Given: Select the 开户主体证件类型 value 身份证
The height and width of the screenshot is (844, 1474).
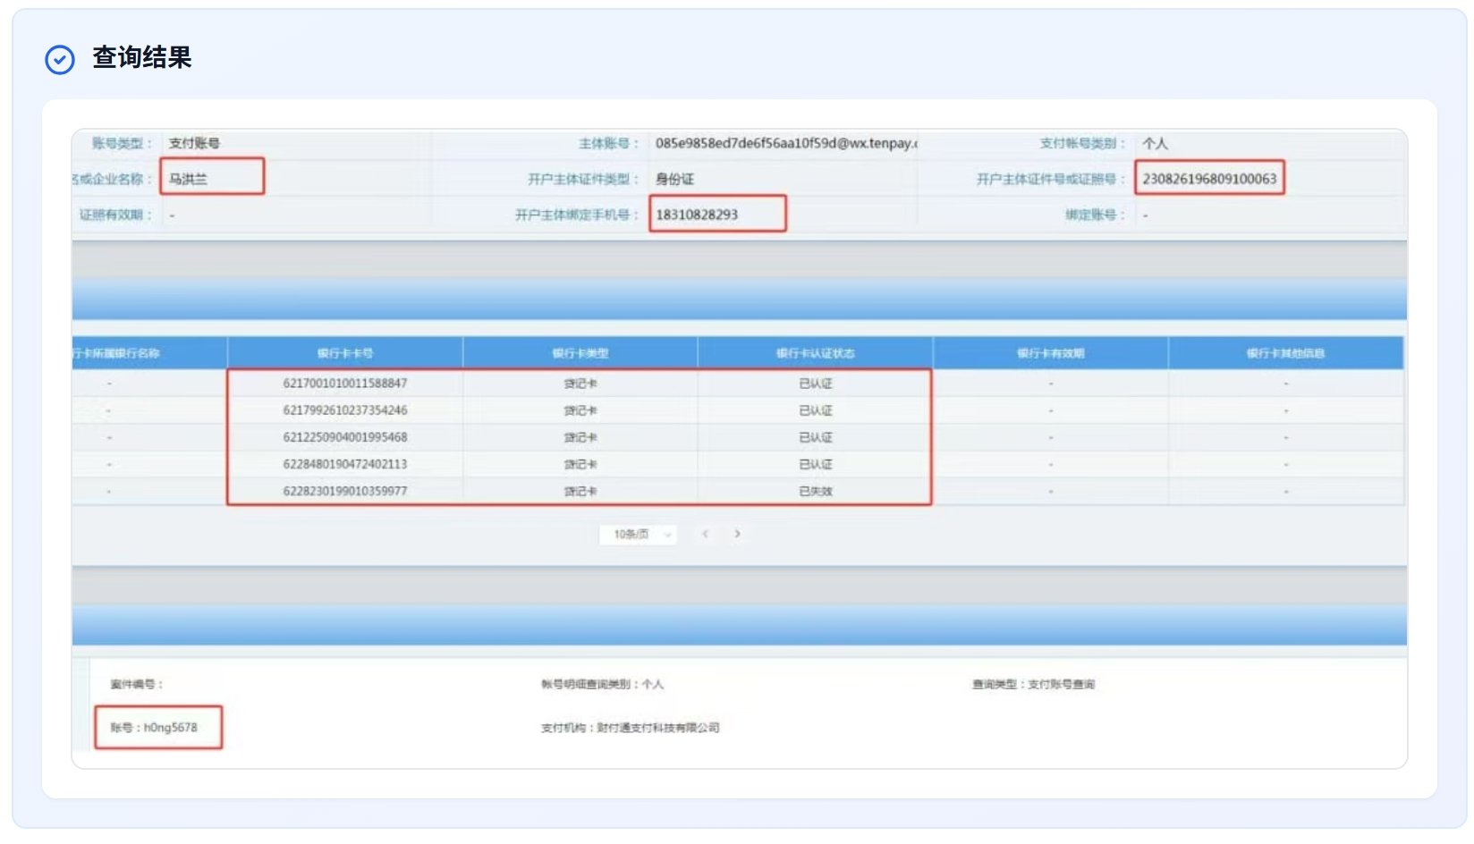Looking at the screenshot, I should click(674, 179).
